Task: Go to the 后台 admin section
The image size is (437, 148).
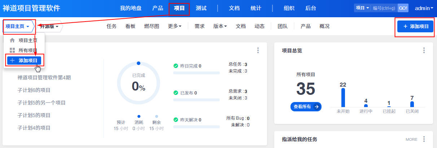Action: pos(311,8)
